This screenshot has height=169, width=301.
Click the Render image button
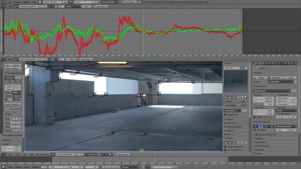[261, 77]
